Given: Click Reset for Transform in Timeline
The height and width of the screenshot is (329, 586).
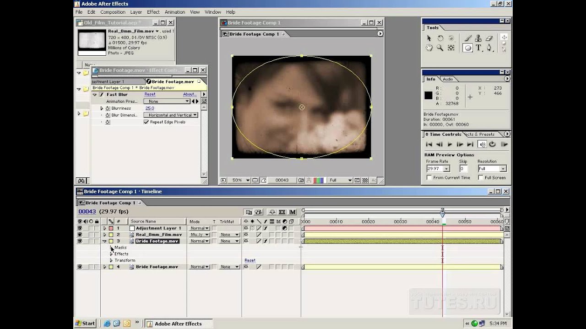Looking at the screenshot, I should tap(250, 260).
